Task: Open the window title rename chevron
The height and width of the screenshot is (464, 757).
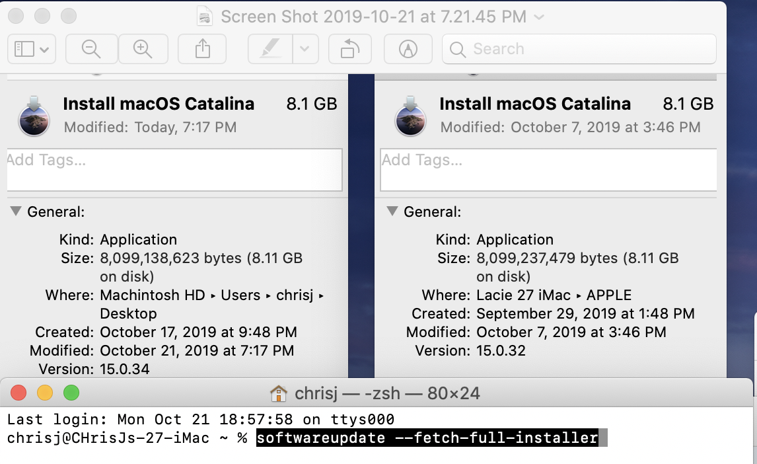Action: click(x=539, y=17)
